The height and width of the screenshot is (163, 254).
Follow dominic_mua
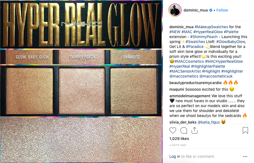click(x=222, y=10)
